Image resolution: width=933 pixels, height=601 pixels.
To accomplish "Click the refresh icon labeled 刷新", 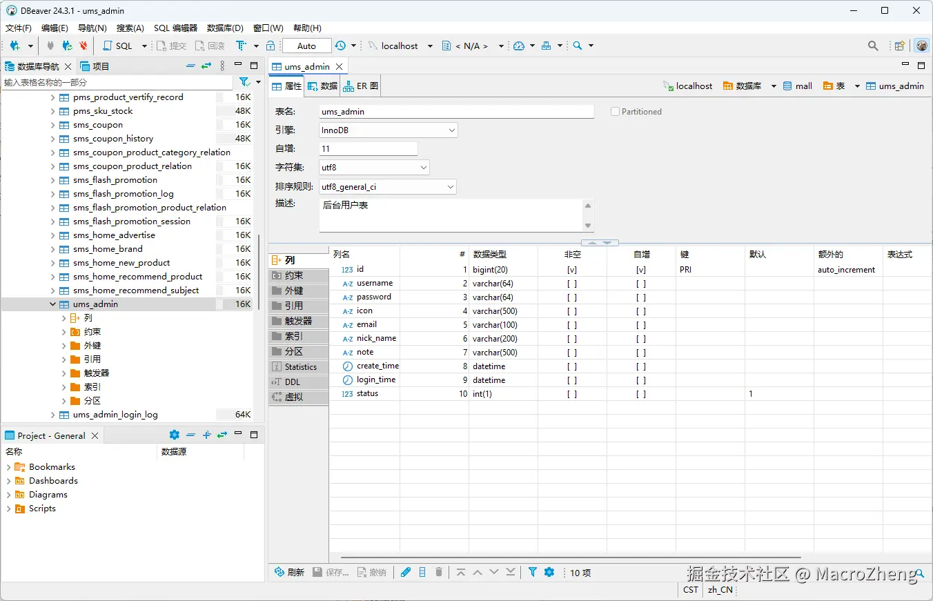I will [x=289, y=572].
